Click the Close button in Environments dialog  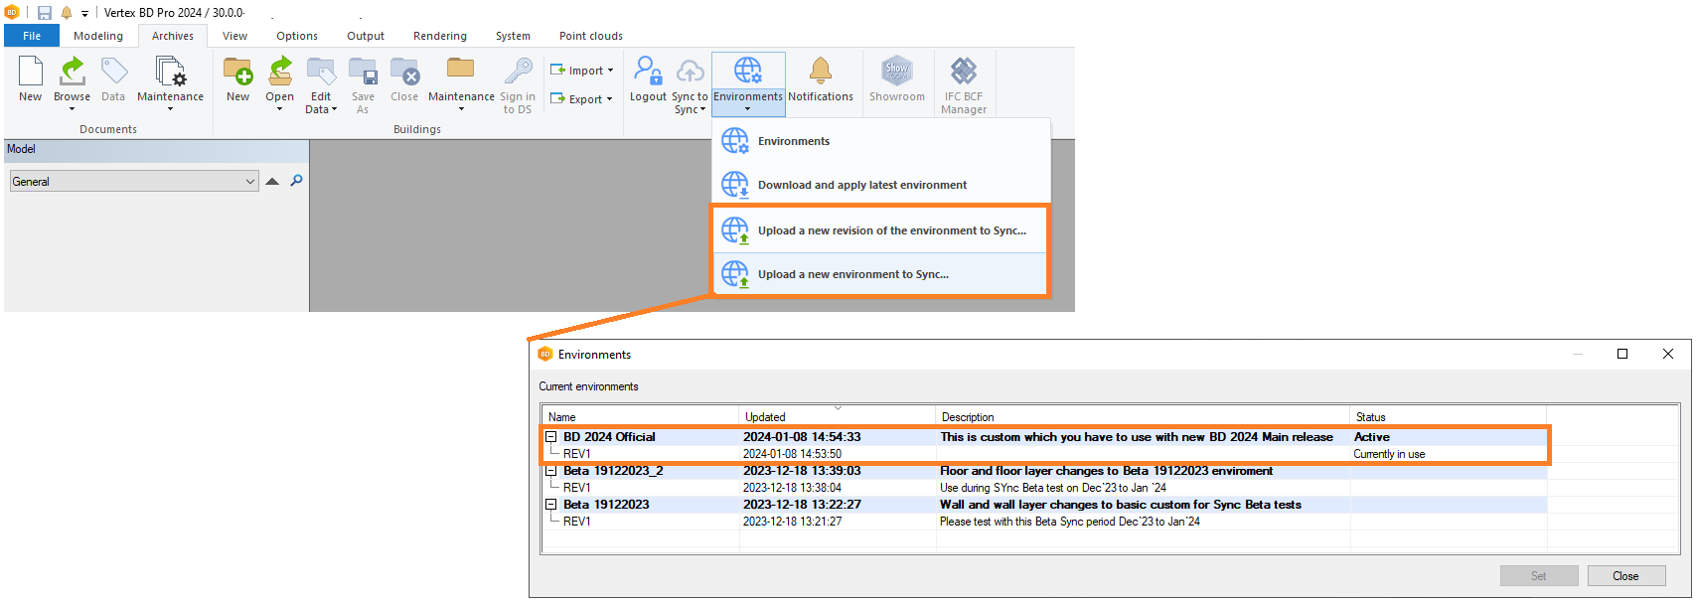[1625, 576]
